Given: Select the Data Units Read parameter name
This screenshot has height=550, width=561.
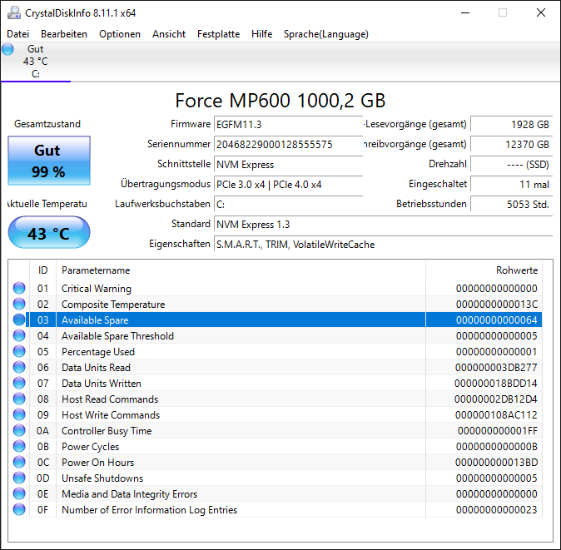Looking at the screenshot, I should point(96,367).
